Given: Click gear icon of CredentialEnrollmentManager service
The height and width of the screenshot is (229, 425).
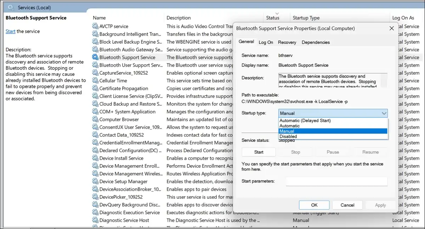Looking at the screenshot, I should coord(95,143).
